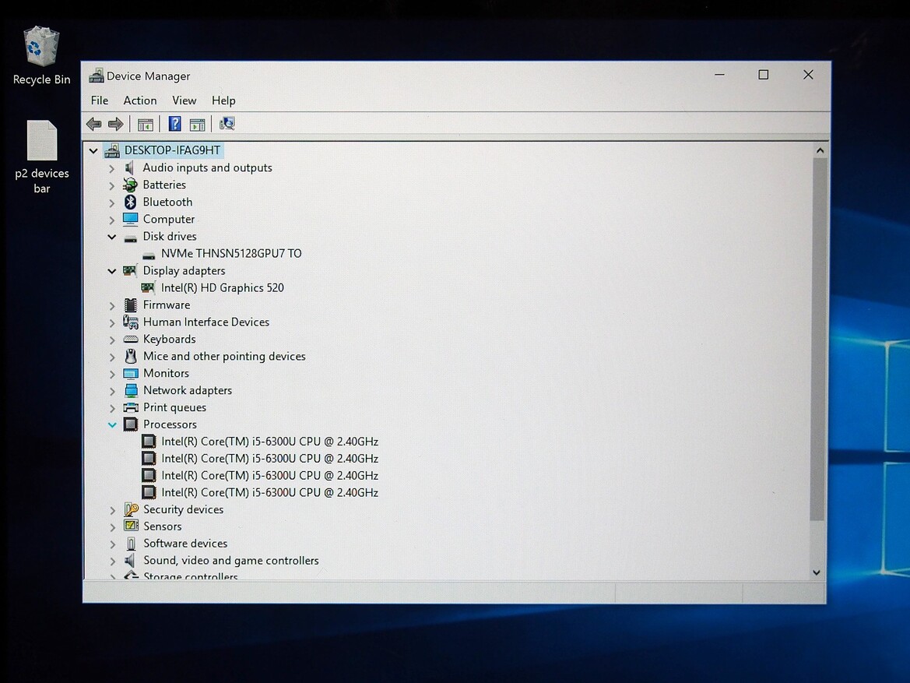The width and height of the screenshot is (910, 683).
Task: Click the Software devices category icon
Action: tap(131, 544)
